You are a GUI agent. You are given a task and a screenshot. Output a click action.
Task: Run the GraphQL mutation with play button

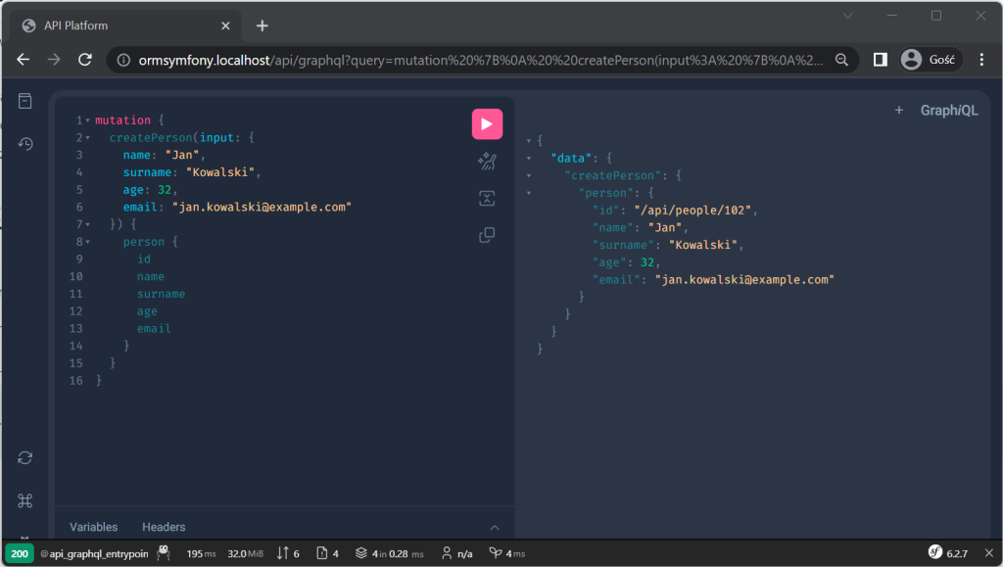point(487,124)
